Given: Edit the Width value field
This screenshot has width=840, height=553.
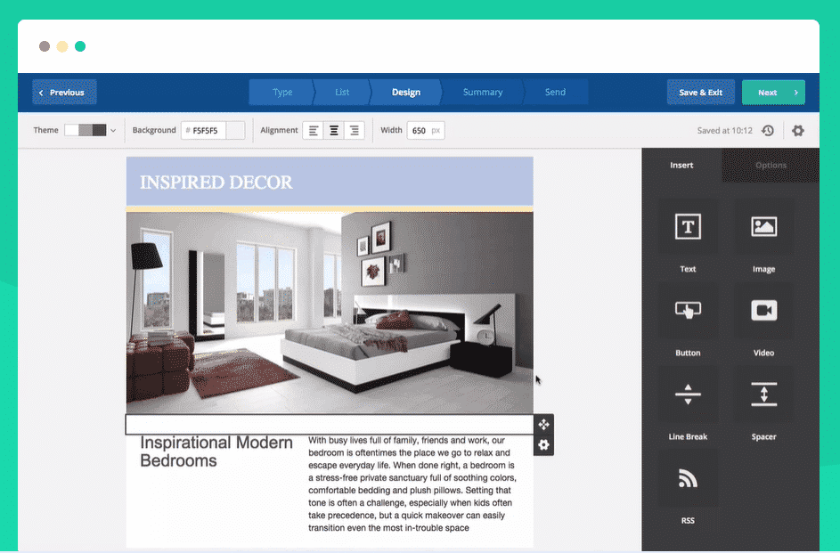Looking at the screenshot, I should click(426, 130).
